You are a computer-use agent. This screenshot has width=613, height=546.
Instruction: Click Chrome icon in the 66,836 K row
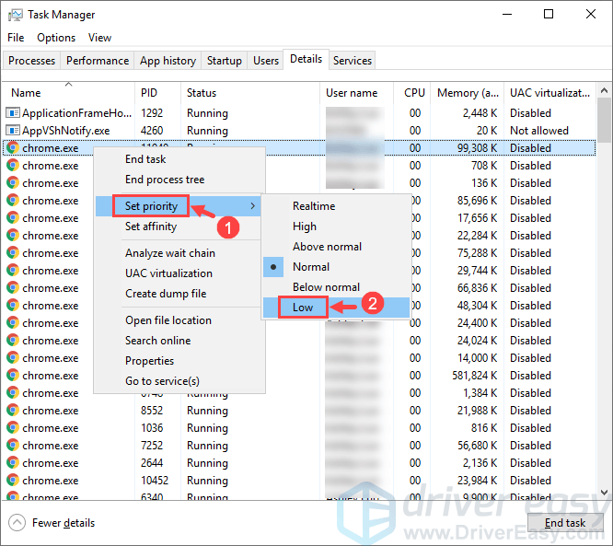click(x=13, y=288)
